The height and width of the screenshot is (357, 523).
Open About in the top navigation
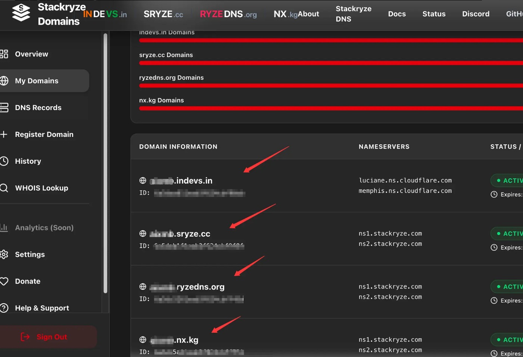(x=308, y=14)
